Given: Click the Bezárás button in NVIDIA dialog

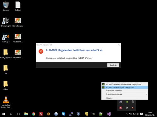Looking at the screenshot, I should point(113,65).
